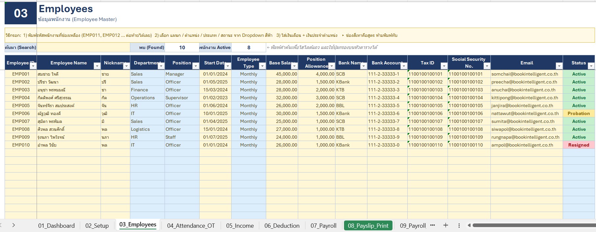
Task: Open the Department column filter dropdown
Action: [161, 66]
